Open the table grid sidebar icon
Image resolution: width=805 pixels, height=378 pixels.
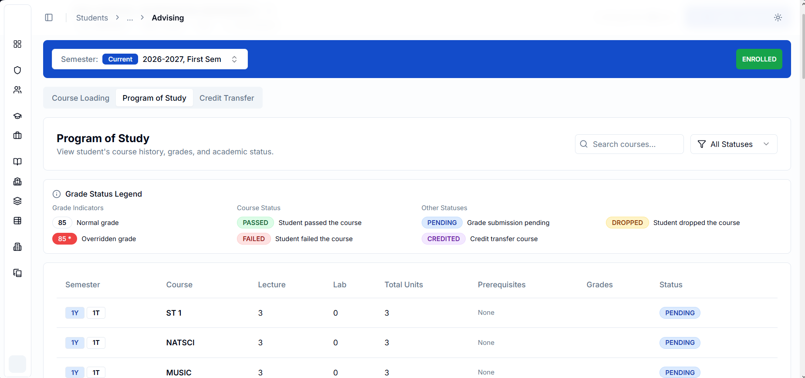[x=17, y=221]
